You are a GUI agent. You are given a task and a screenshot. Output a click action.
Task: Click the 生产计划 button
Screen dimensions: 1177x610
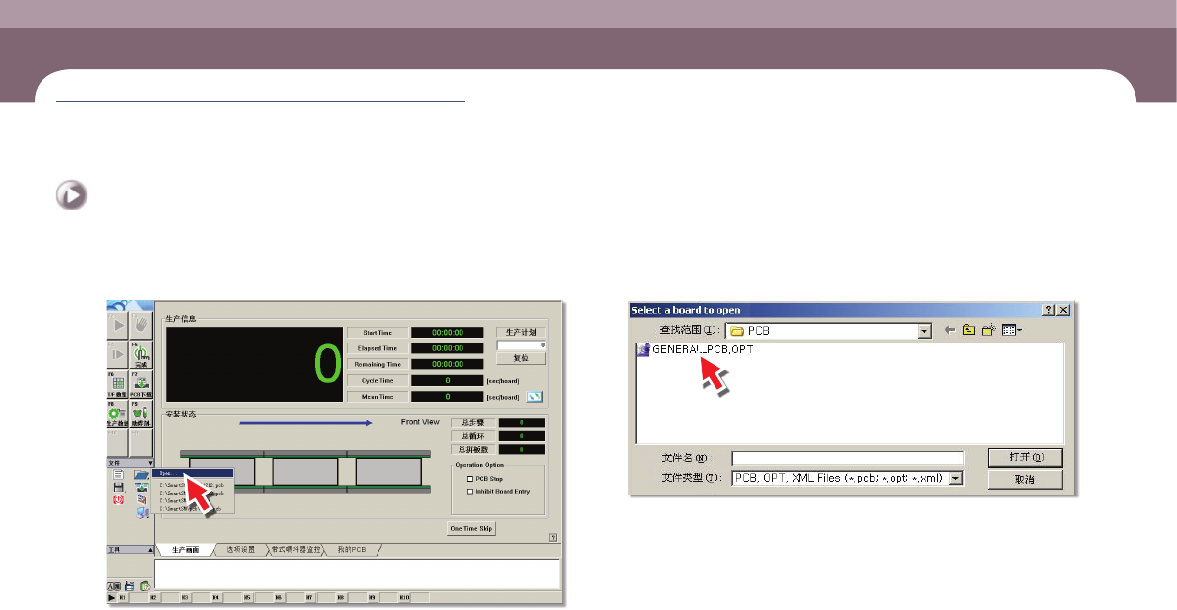pyautogui.click(x=520, y=332)
